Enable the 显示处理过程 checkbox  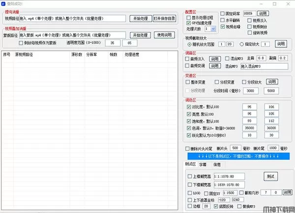click(189, 17)
